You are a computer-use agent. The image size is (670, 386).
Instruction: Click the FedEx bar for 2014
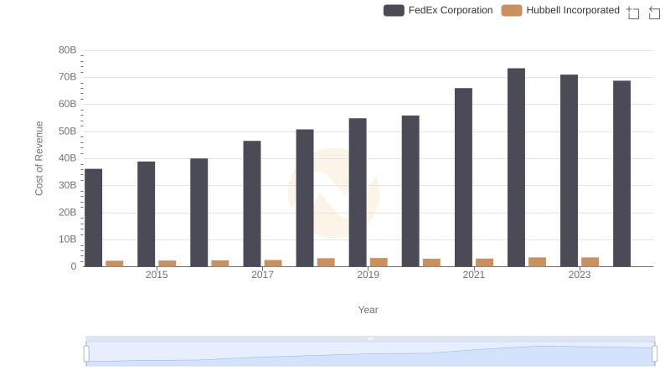point(94,217)
